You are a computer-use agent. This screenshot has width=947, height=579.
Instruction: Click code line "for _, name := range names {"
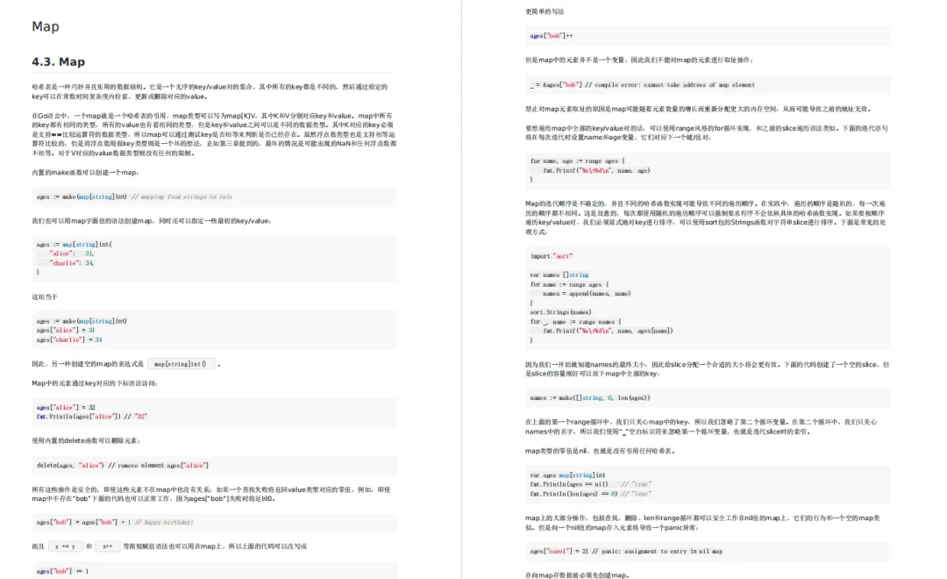pos(575,323)
